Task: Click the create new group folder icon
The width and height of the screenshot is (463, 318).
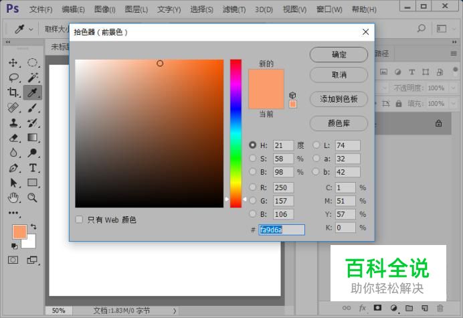Action: click(409, 308)
